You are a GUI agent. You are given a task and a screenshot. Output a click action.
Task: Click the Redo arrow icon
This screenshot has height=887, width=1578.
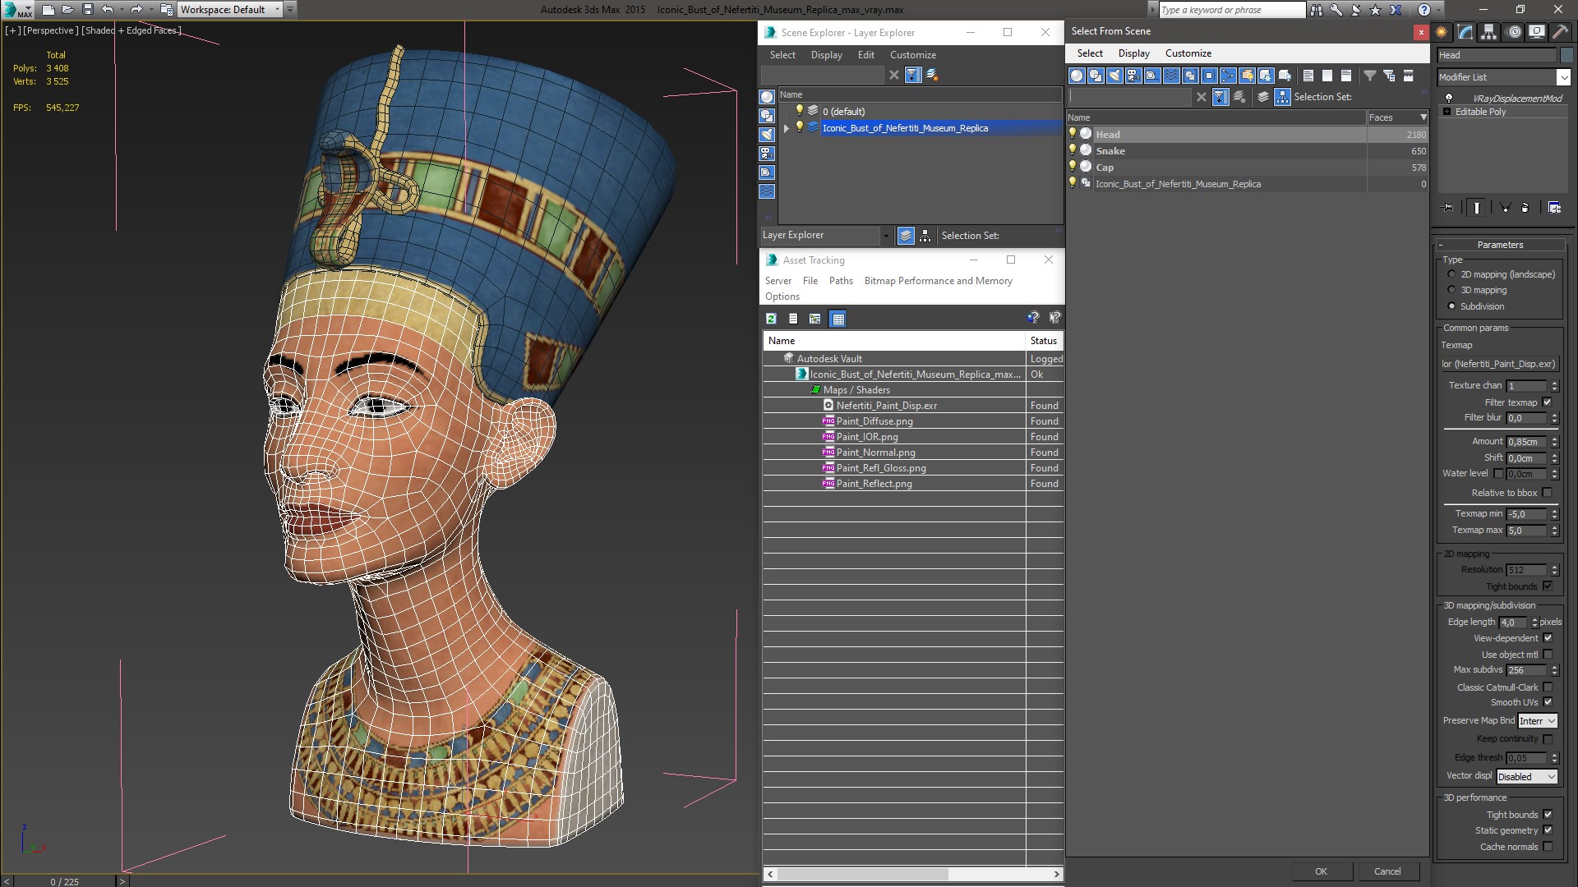point(136,10)
